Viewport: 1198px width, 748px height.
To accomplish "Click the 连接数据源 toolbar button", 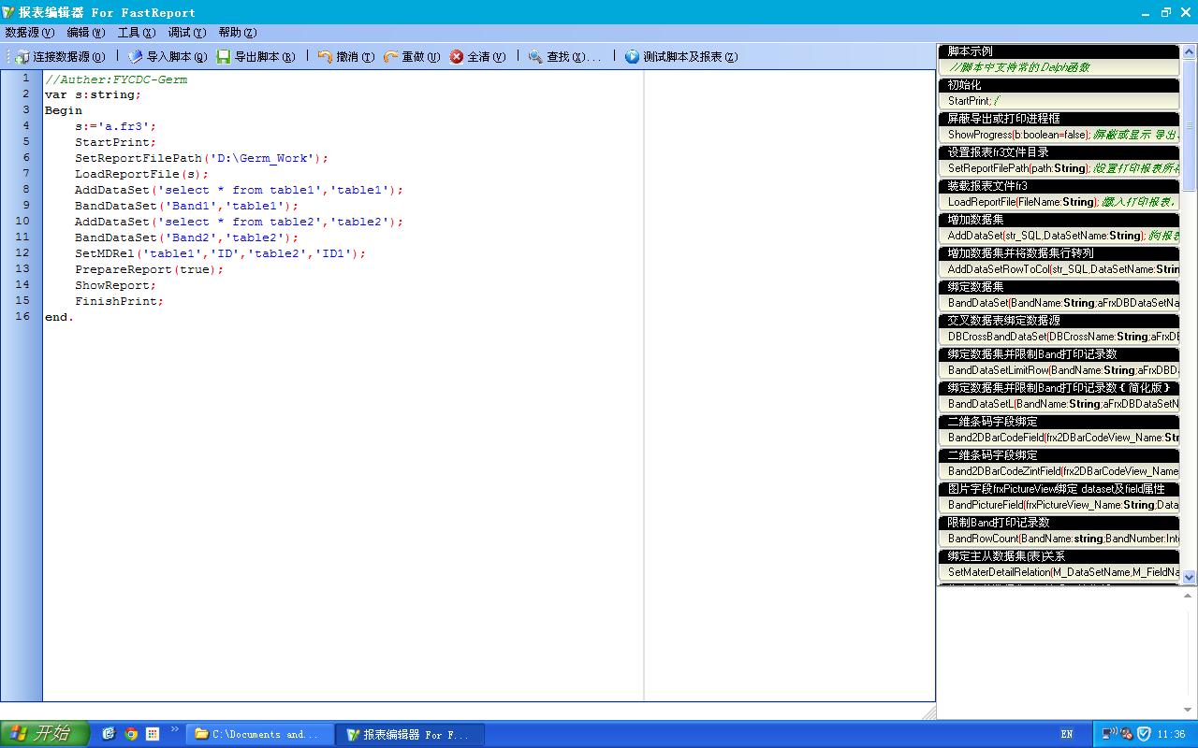I will pos(61,56).
